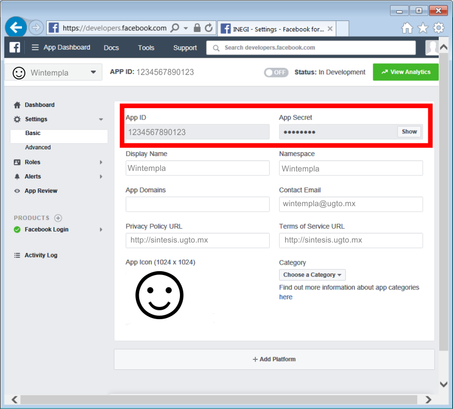Open the App Review link
Image resolution: width=453 pixels, height=409 pixels.
(41, 191)
